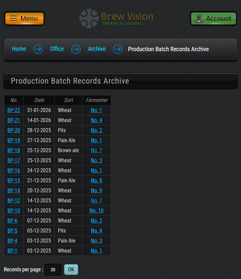This screenshot has width=241, height=279.
Task: Open batch record BP-18
Action: click(x=14, y=150)
